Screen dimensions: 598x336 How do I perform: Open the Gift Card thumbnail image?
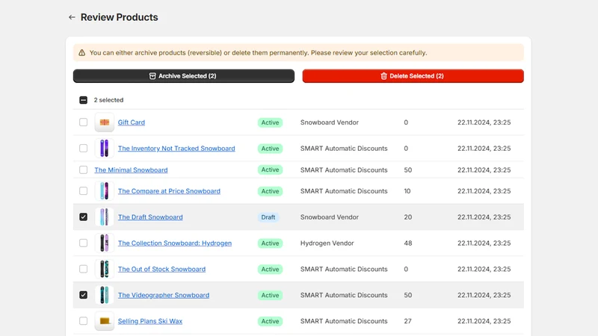(105, 122)
